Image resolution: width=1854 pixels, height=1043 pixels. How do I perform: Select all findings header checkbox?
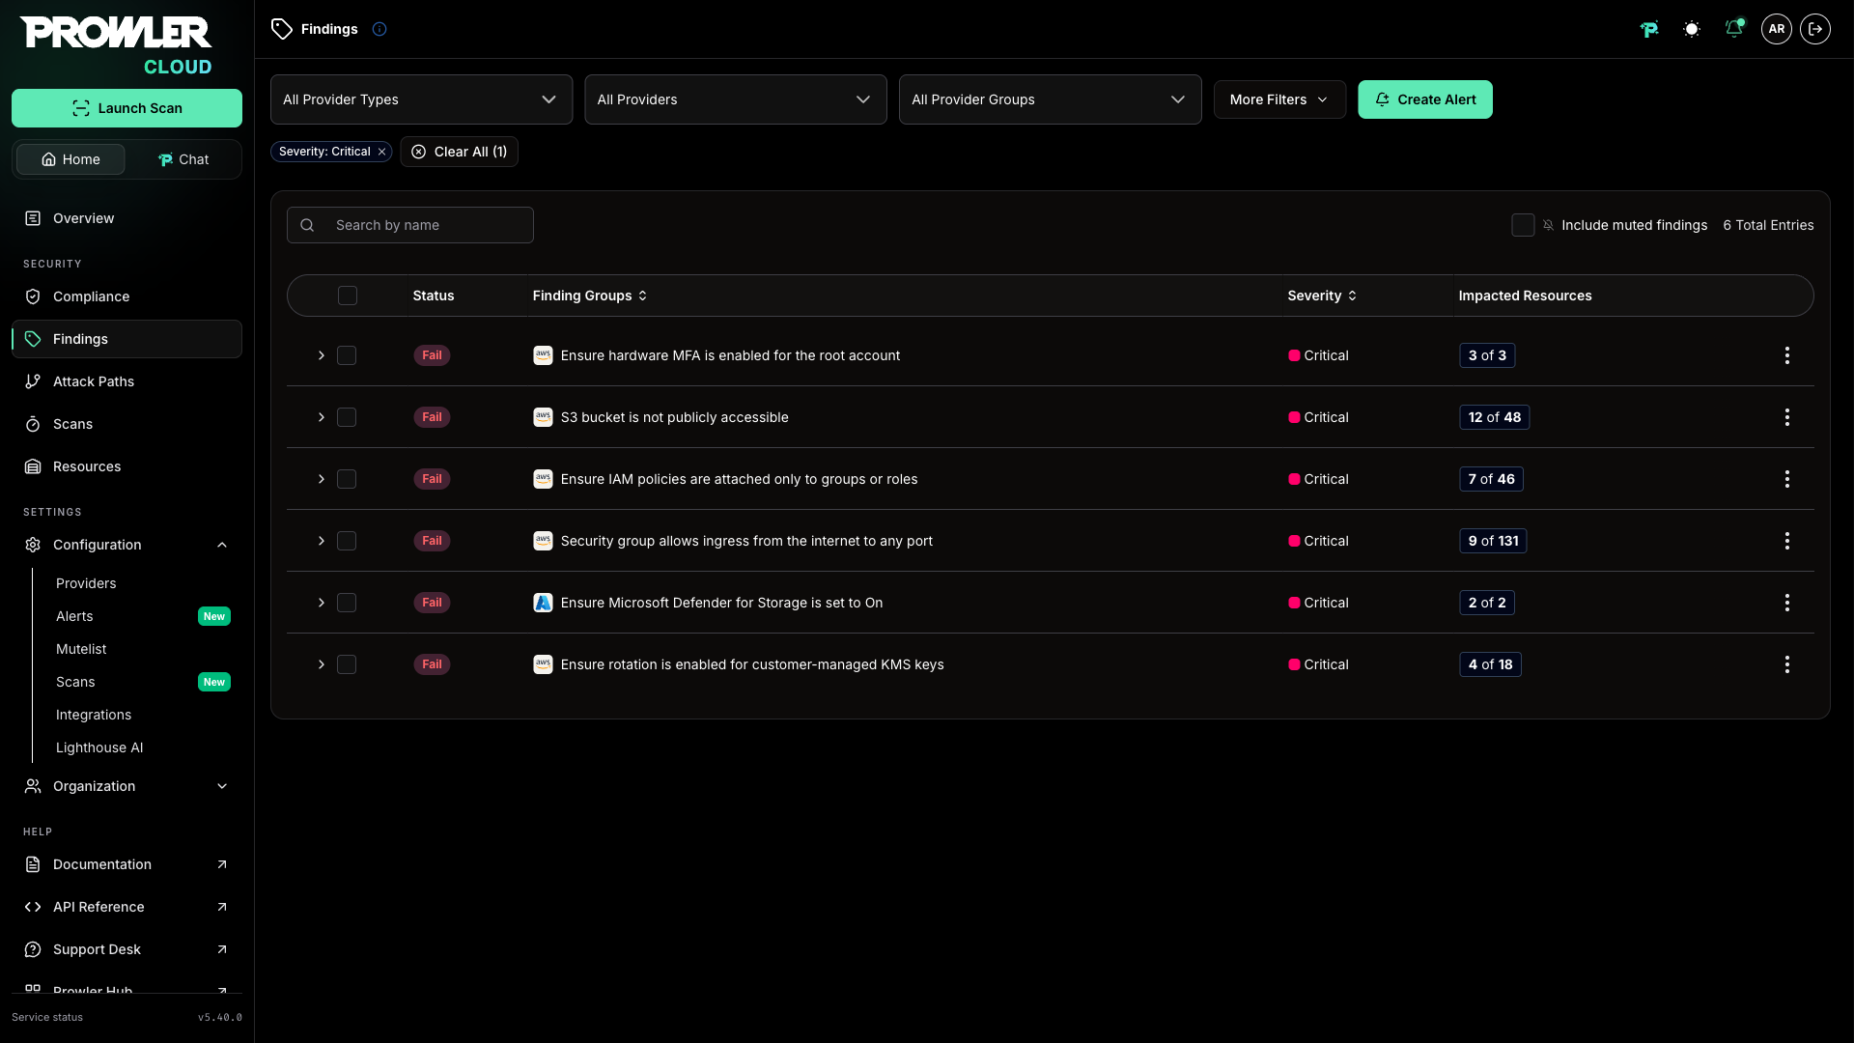click(348, 296)
